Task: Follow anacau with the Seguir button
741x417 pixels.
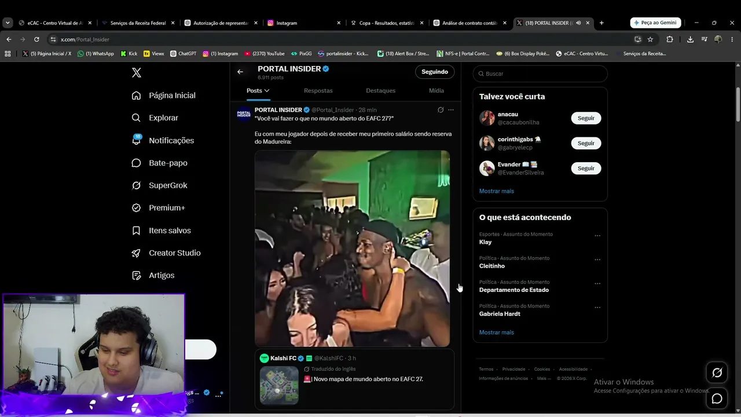Action: point(586,118)
